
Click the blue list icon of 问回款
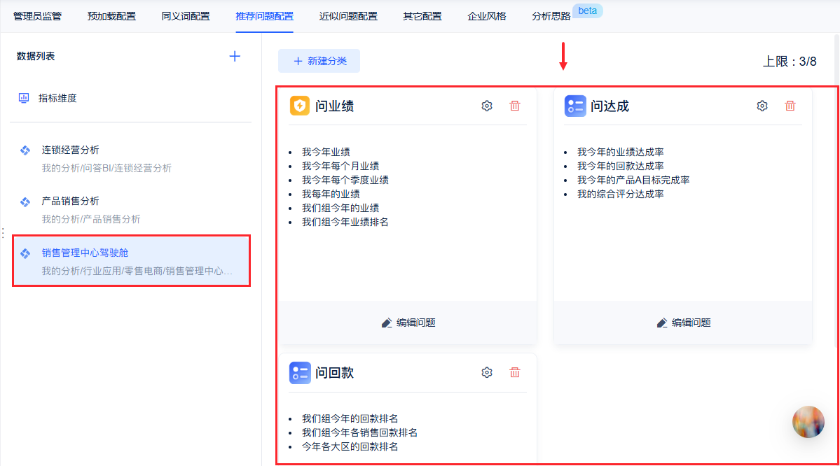299,372
